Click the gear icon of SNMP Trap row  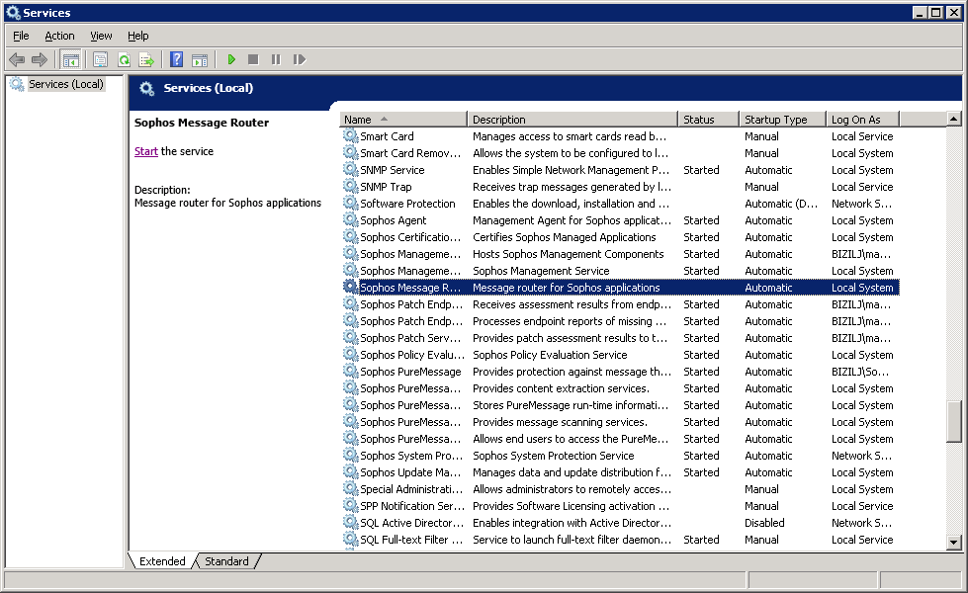351,186
